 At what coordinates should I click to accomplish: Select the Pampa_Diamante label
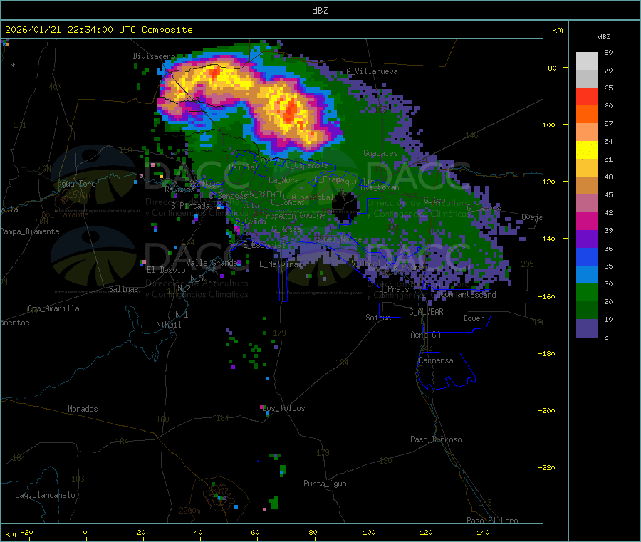point(29,231)
